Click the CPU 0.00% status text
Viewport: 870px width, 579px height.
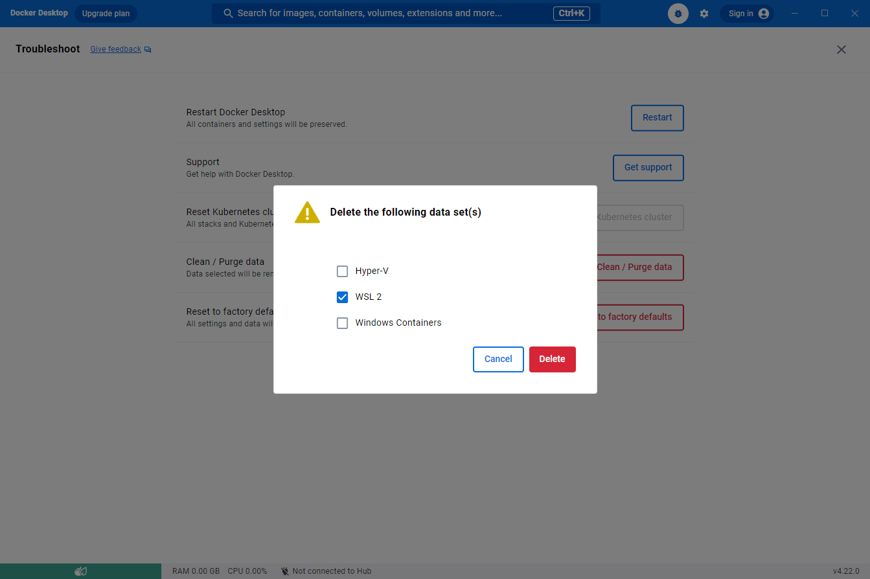(x=247, y=571)
